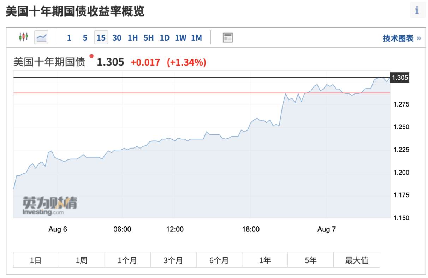The height and width of the screenshot is (278, 428).
Task: Click the 美国十年期国债收益率概览 heading
Action: (75, 11)
